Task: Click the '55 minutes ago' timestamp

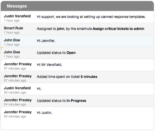Action: point(15,92)
